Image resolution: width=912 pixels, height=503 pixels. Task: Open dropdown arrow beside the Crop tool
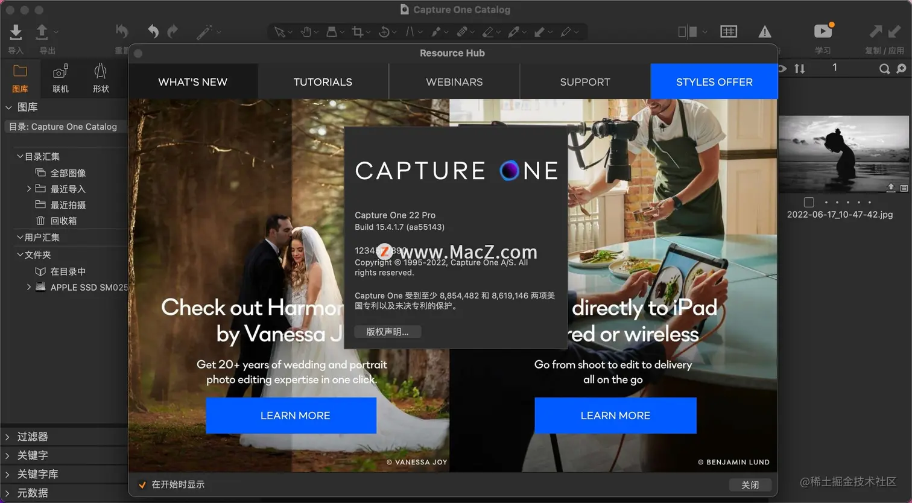(369, 31)
